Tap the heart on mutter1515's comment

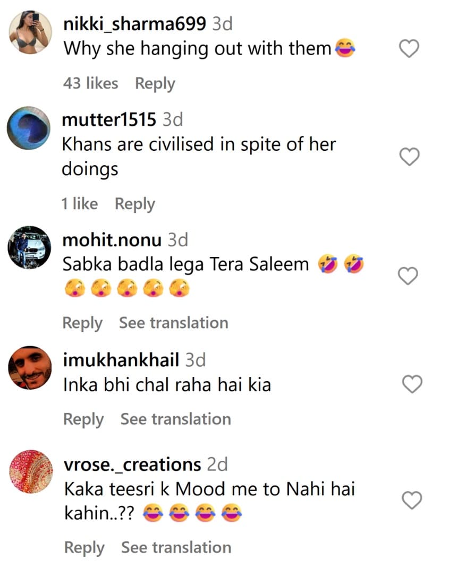[409, 157]
